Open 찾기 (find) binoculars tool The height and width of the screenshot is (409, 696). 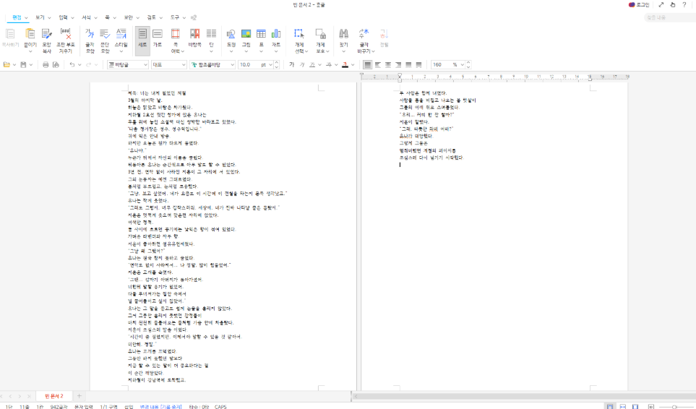(x=343, y=40)
